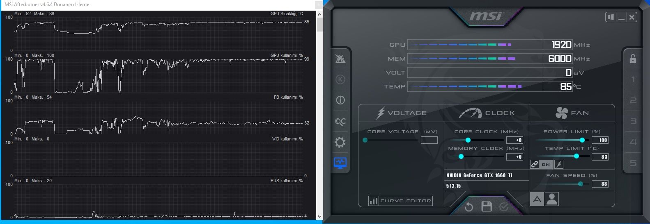Enable automatic fan mode 'A' button
650x224 pixels.
point(537,199)
